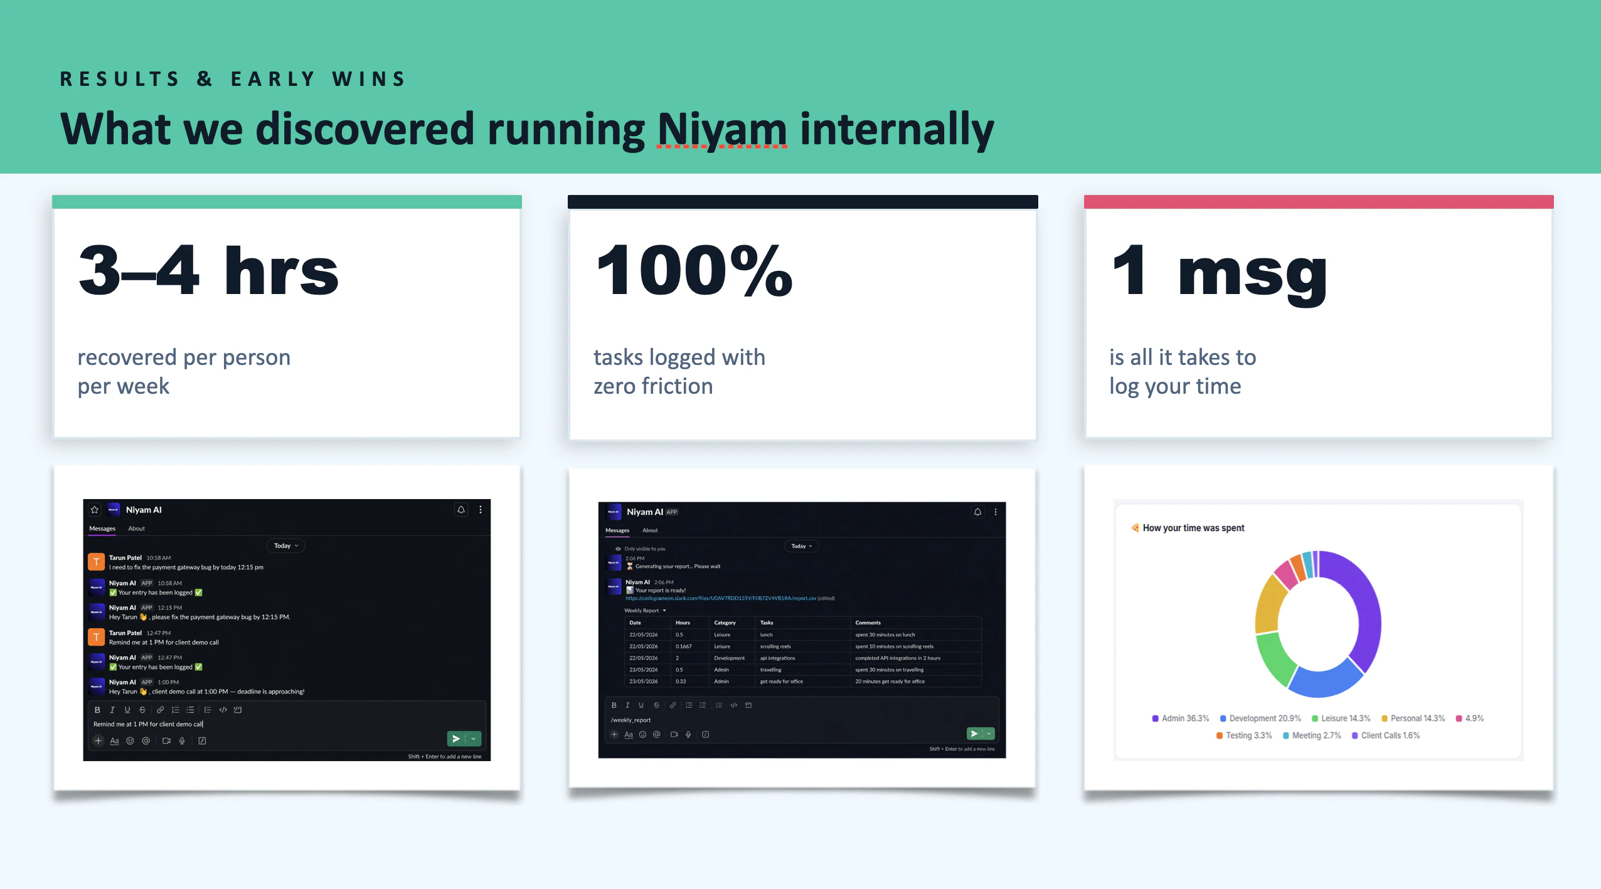Image resolution: width=1601 pixels, height=889 pixels.
Task: Record video clip in Tarun Patel chat composer
Action: point(166,740)
